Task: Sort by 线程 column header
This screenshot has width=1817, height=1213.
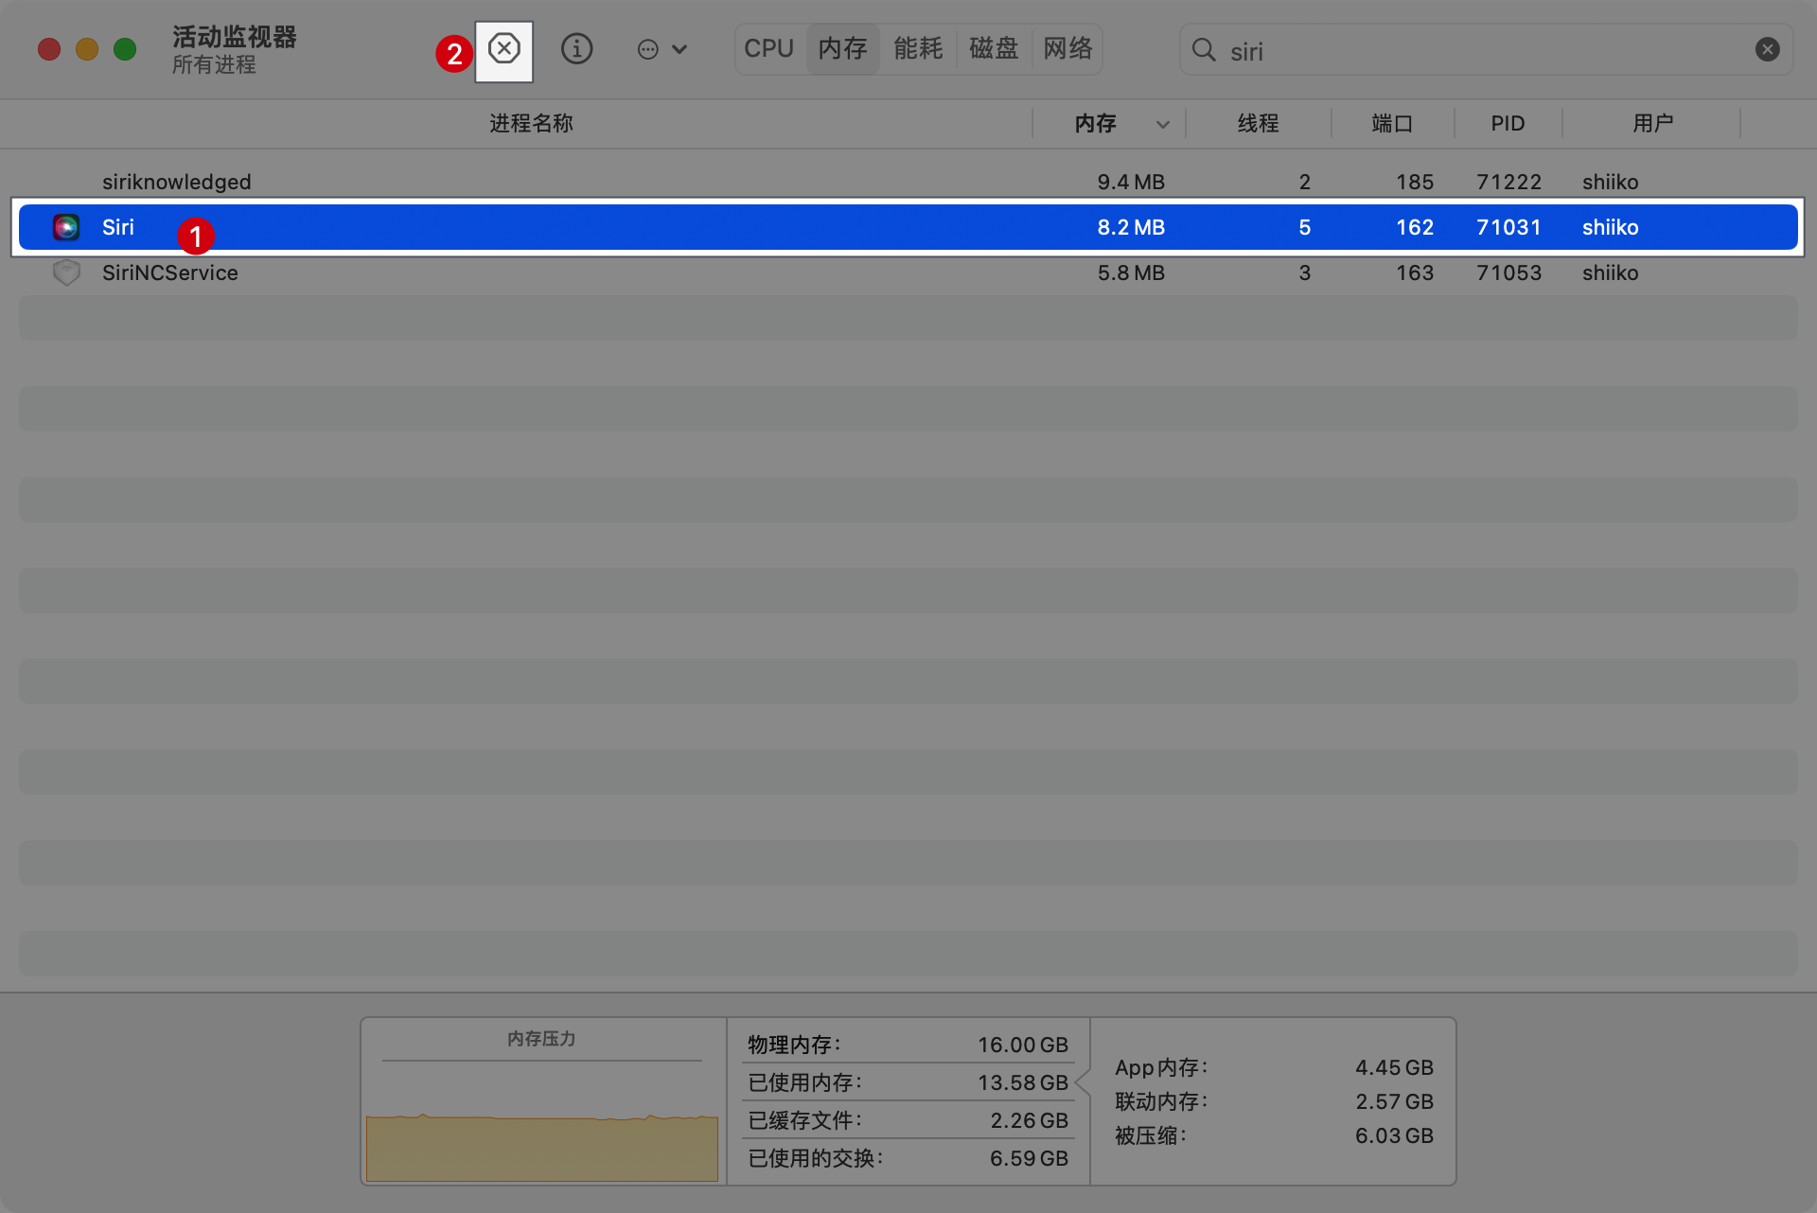Action: (1258, 123)
